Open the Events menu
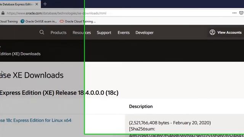Viewport: 244px width, 137px height. point(124,33)
